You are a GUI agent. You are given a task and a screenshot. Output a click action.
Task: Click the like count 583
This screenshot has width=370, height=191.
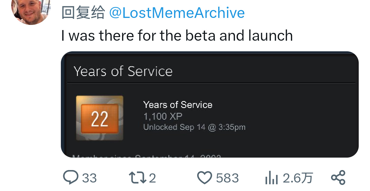pyautogui.click(x=227, y=178)
